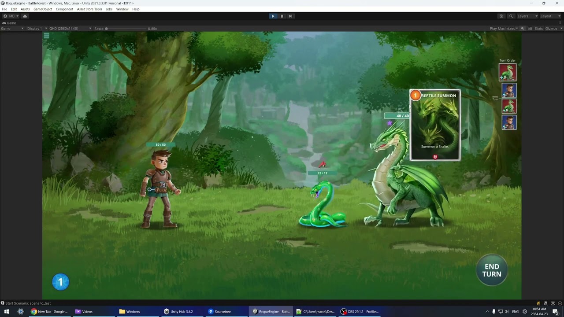Pause the running game
564x317 pixels.
tap(282, 16)
